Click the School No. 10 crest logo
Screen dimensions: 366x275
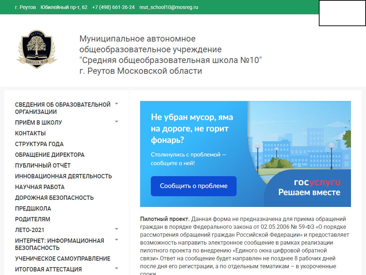tap(37, 49)
